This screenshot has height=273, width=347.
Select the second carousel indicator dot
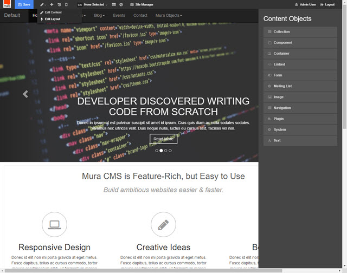click(x=161, y=151)
